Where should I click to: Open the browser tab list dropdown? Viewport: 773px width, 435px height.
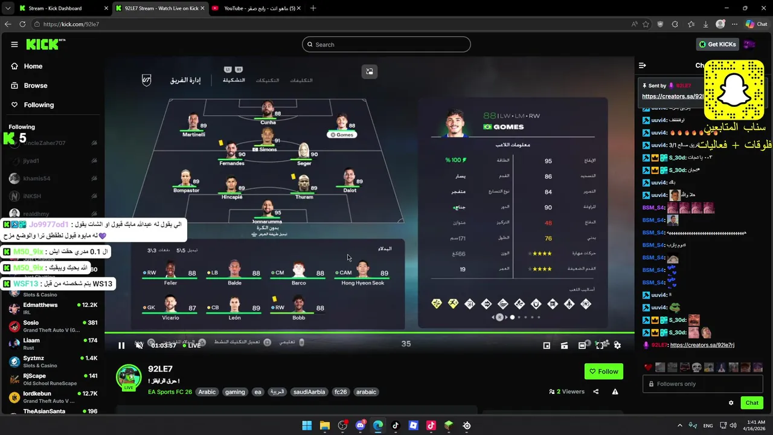click(x=7, y=8)
